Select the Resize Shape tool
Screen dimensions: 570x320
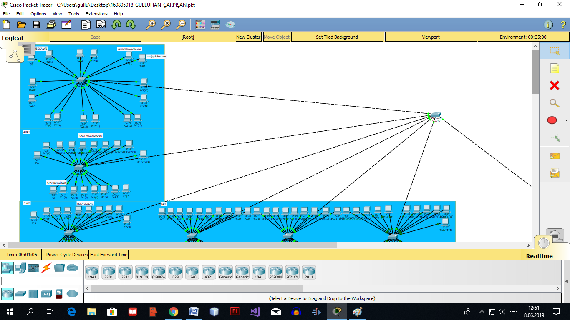click(x=554, y=137)
